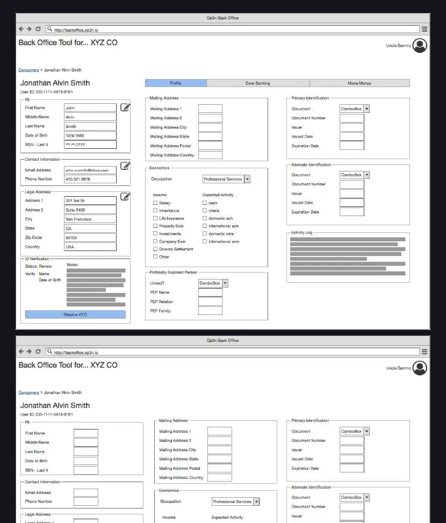The image size is (446, 523).
Task: Open the PEP Linked? combo box
Action: tap(213, 283)
